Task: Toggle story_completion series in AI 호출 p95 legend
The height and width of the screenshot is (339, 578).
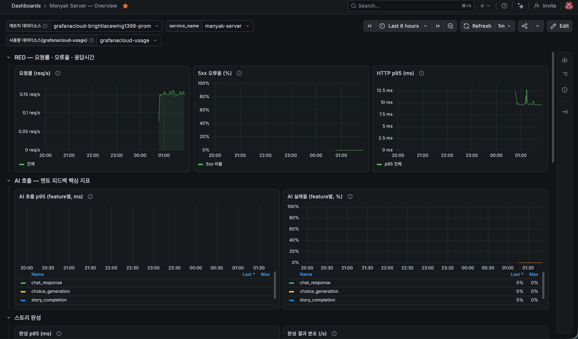Action: [x=49, y=300]
